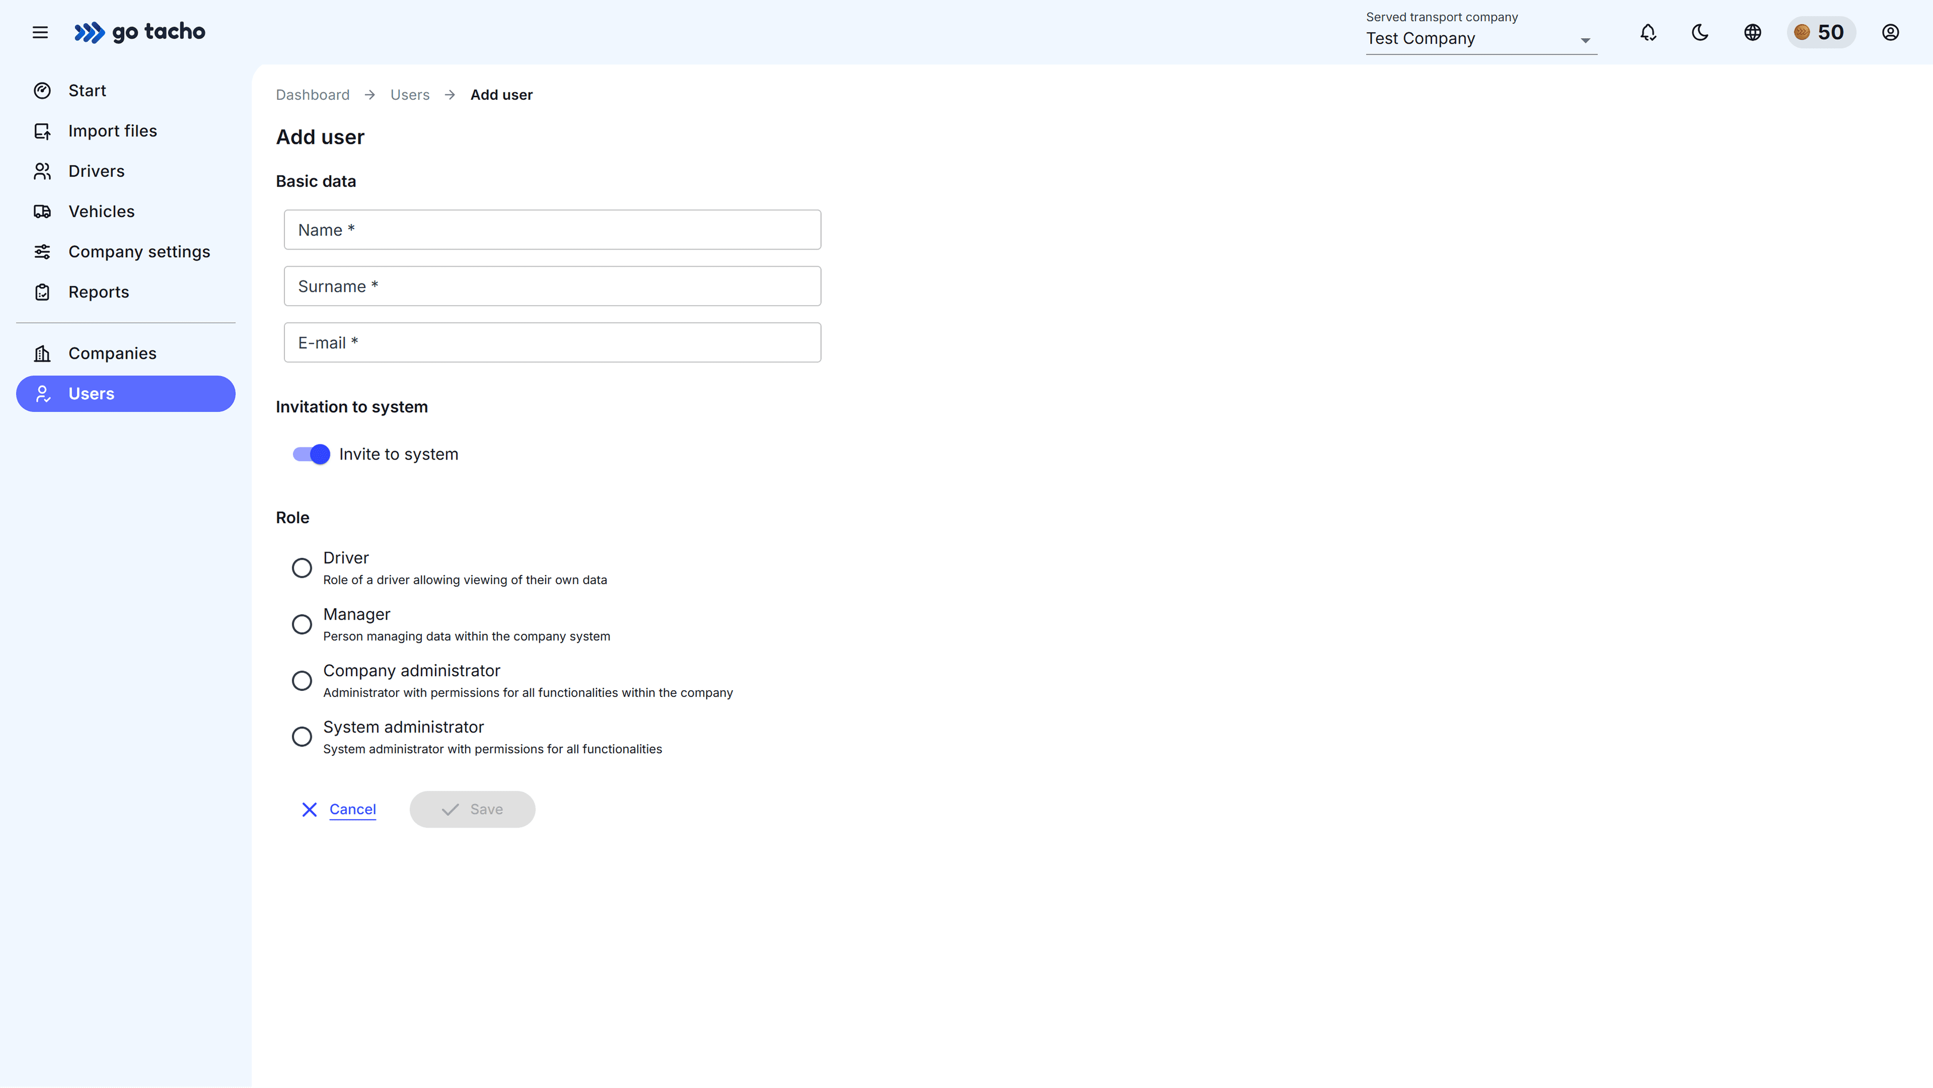Open Company settings
Image resolution: width=1933 pixels, height=1088 pixels.
[125, 252]
